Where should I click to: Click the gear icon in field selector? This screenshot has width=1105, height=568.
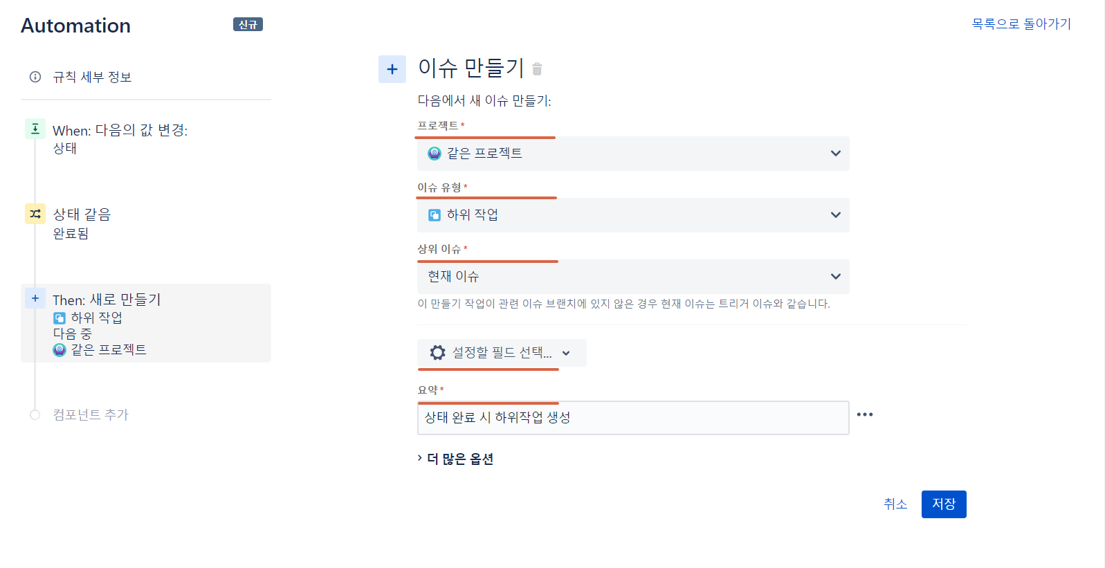click(437, 353)
